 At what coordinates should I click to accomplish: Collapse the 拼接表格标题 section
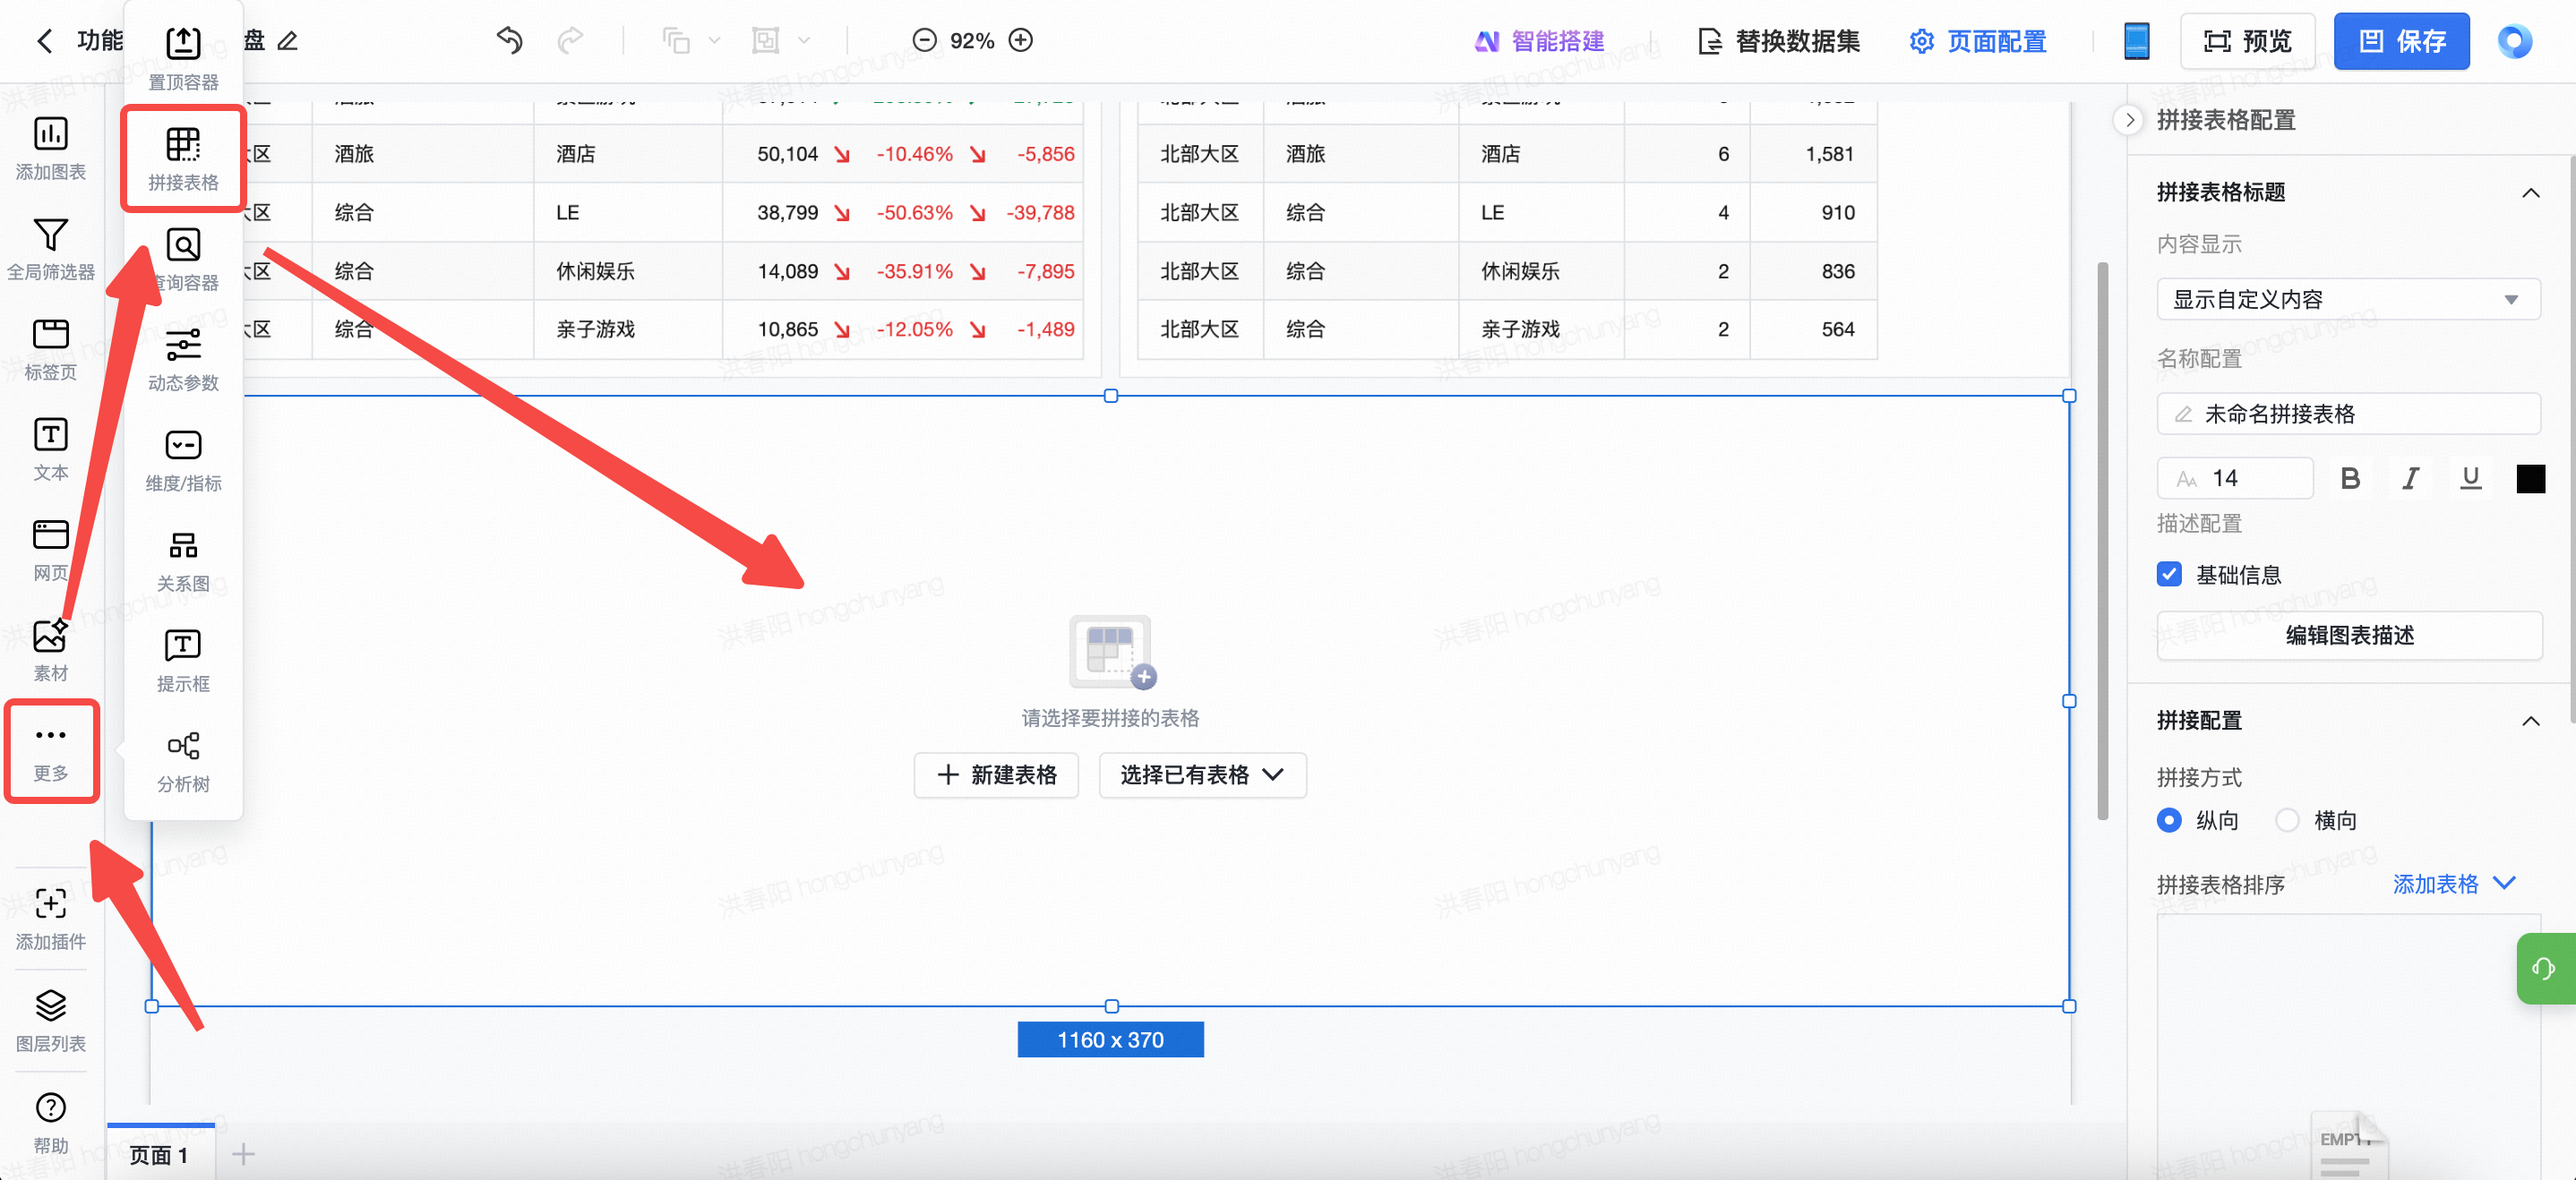(2530, 192)
